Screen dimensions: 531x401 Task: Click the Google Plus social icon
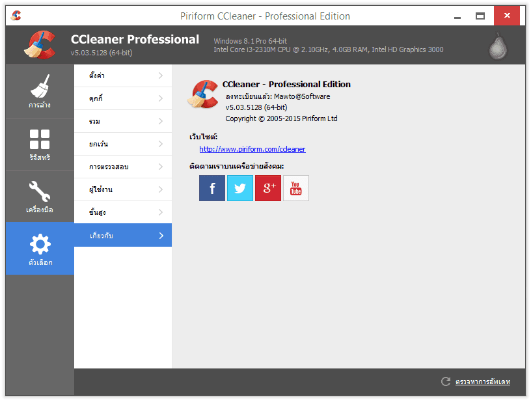click(268, 188)
